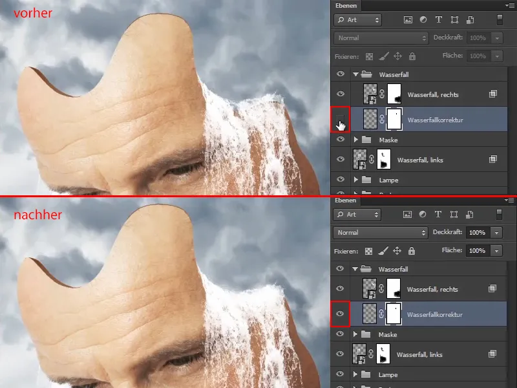This screenshot has width=517, height=388.
Task: Hide Wasserfall, links layer in nachher panel
Action: click(x=340, y=354)
